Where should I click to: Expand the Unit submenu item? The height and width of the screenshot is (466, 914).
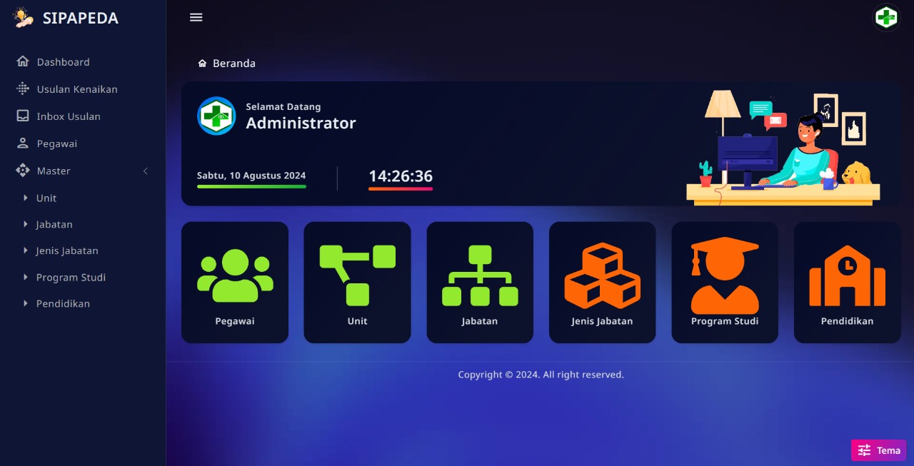pyautogui.click(x=46, y=198)
